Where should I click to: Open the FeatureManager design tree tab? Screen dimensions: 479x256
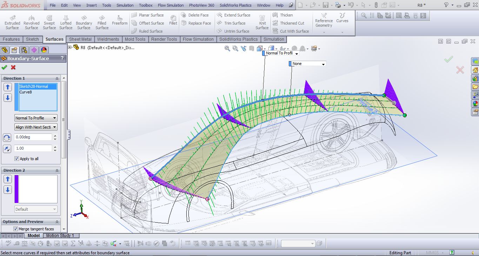click(5, 50)
